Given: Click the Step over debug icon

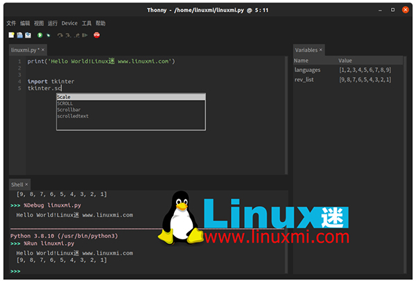Looking at the screenshot, I should tap(60, 35).
